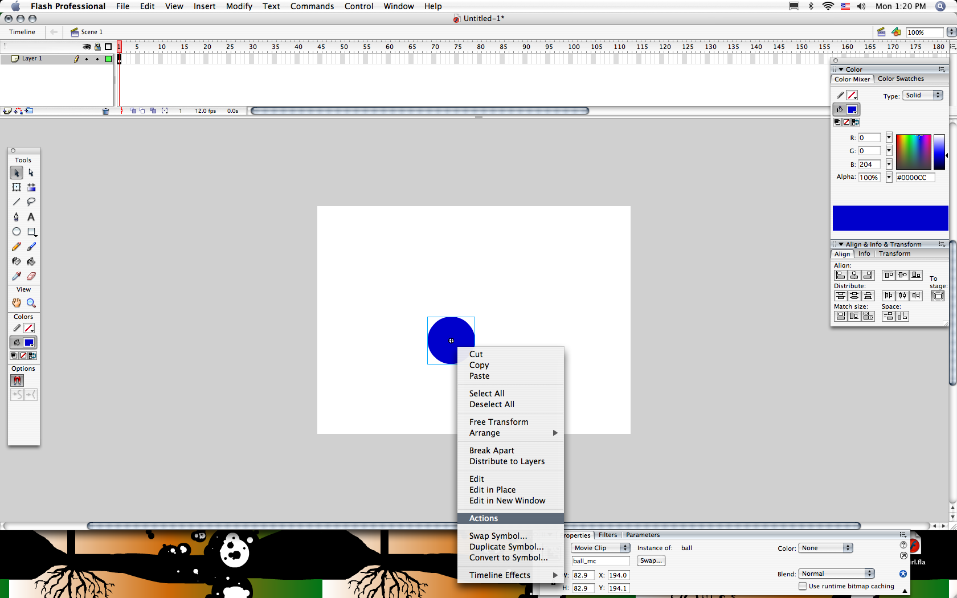Select the Pen tool

coord(17,217)
